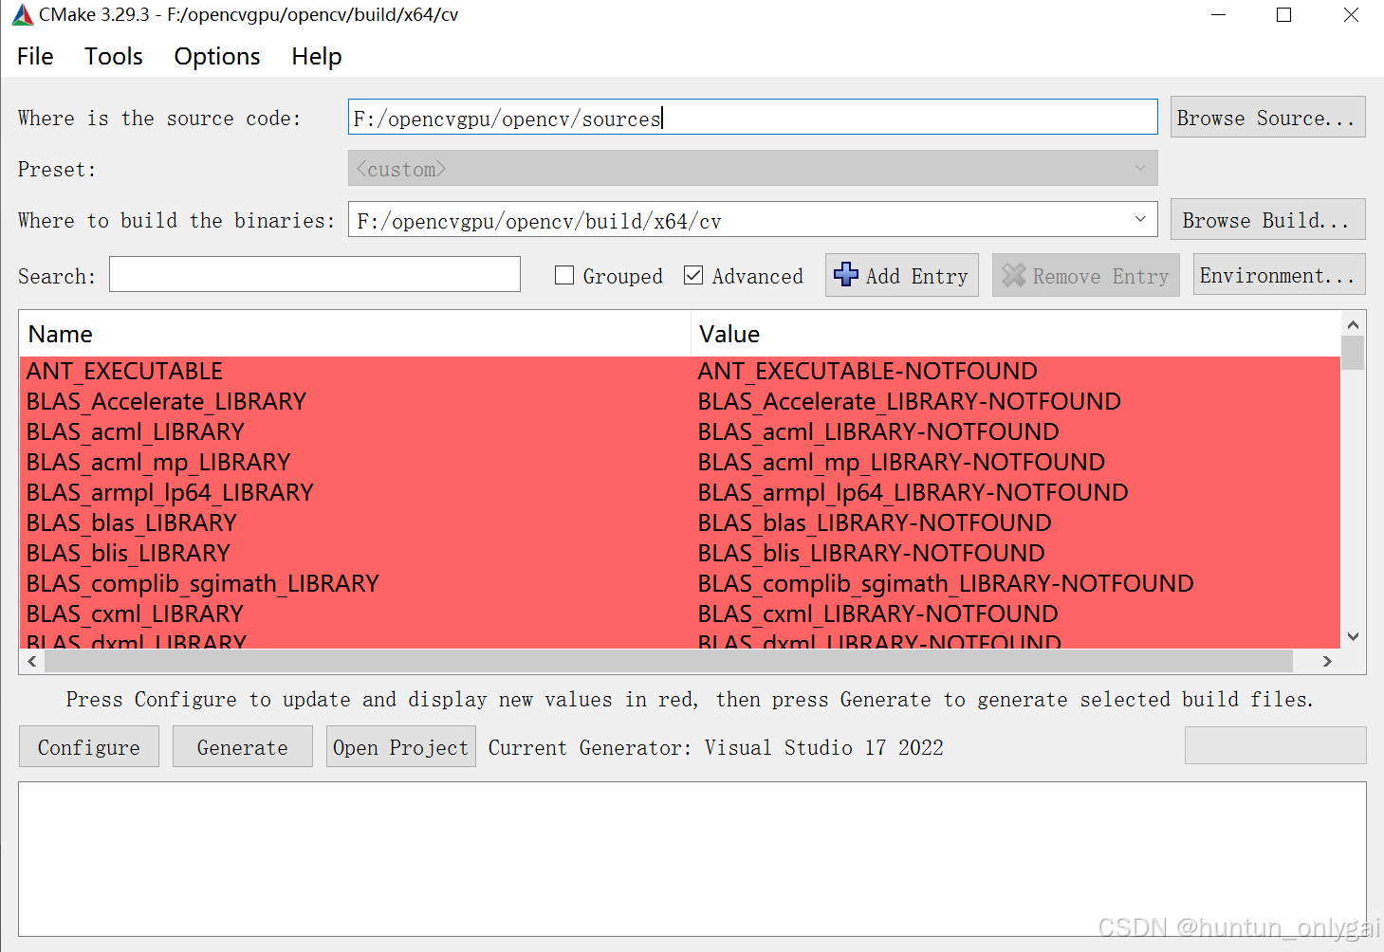Click the Value column header
Screen dimensions: 1384x952
coord(1015,334)
